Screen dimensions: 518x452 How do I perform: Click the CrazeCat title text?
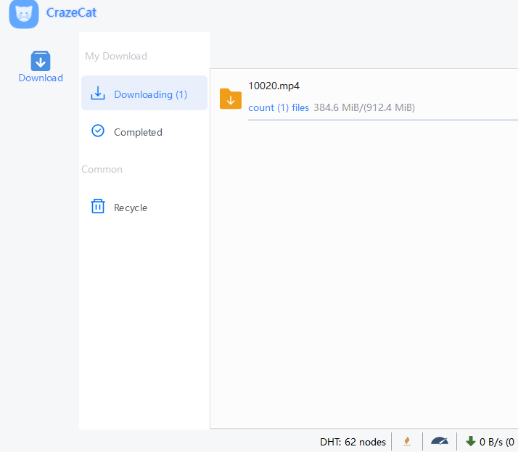coord(71,12)
